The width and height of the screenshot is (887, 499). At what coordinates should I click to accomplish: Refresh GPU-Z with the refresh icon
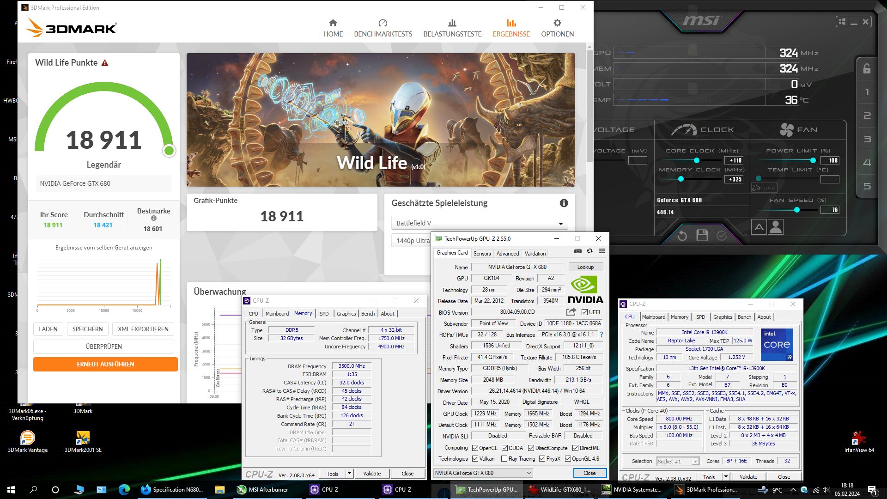coord(589,251)
